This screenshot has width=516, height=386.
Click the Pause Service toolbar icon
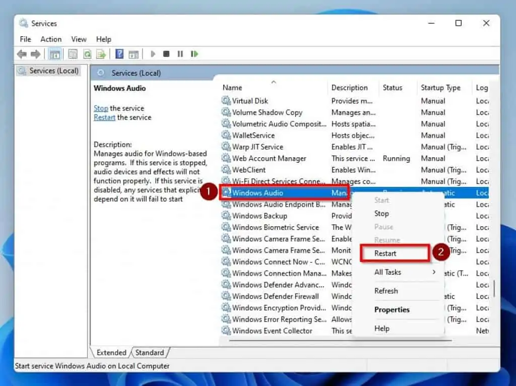point(180,54)
